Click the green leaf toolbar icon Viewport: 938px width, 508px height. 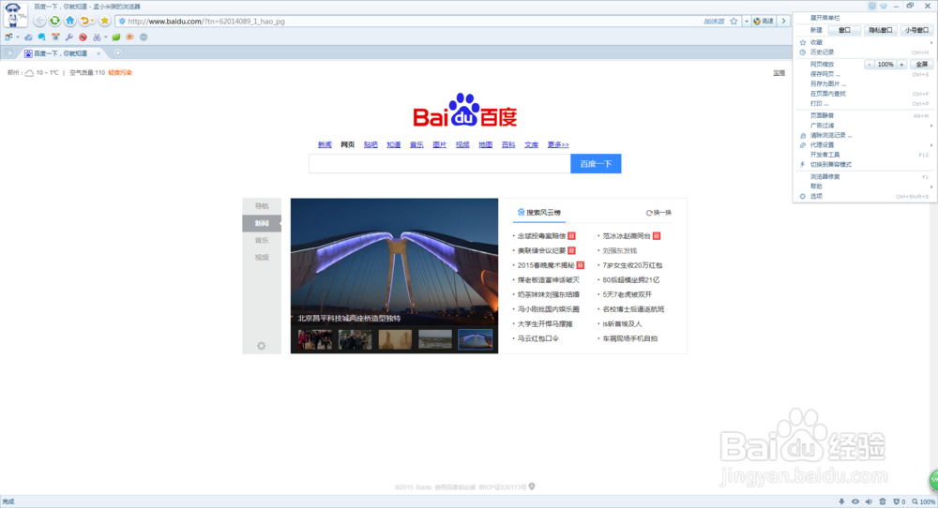[x=116, y=37]
